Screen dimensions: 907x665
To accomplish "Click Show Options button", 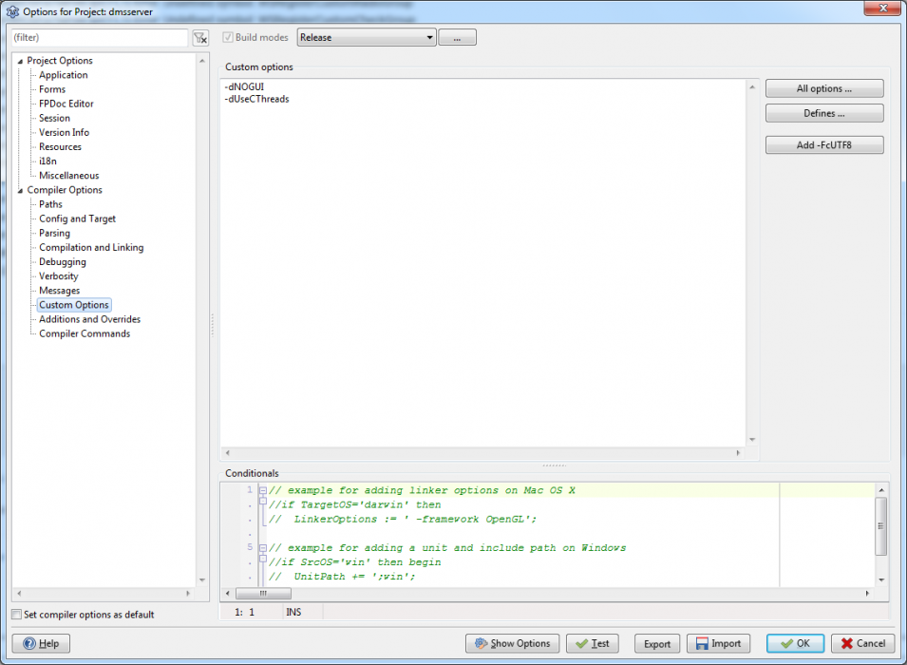I will tap(513, 643).
